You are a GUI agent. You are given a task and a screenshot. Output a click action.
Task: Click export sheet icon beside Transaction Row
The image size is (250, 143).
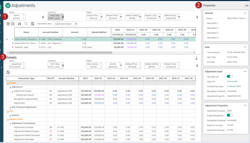[33, 24]
